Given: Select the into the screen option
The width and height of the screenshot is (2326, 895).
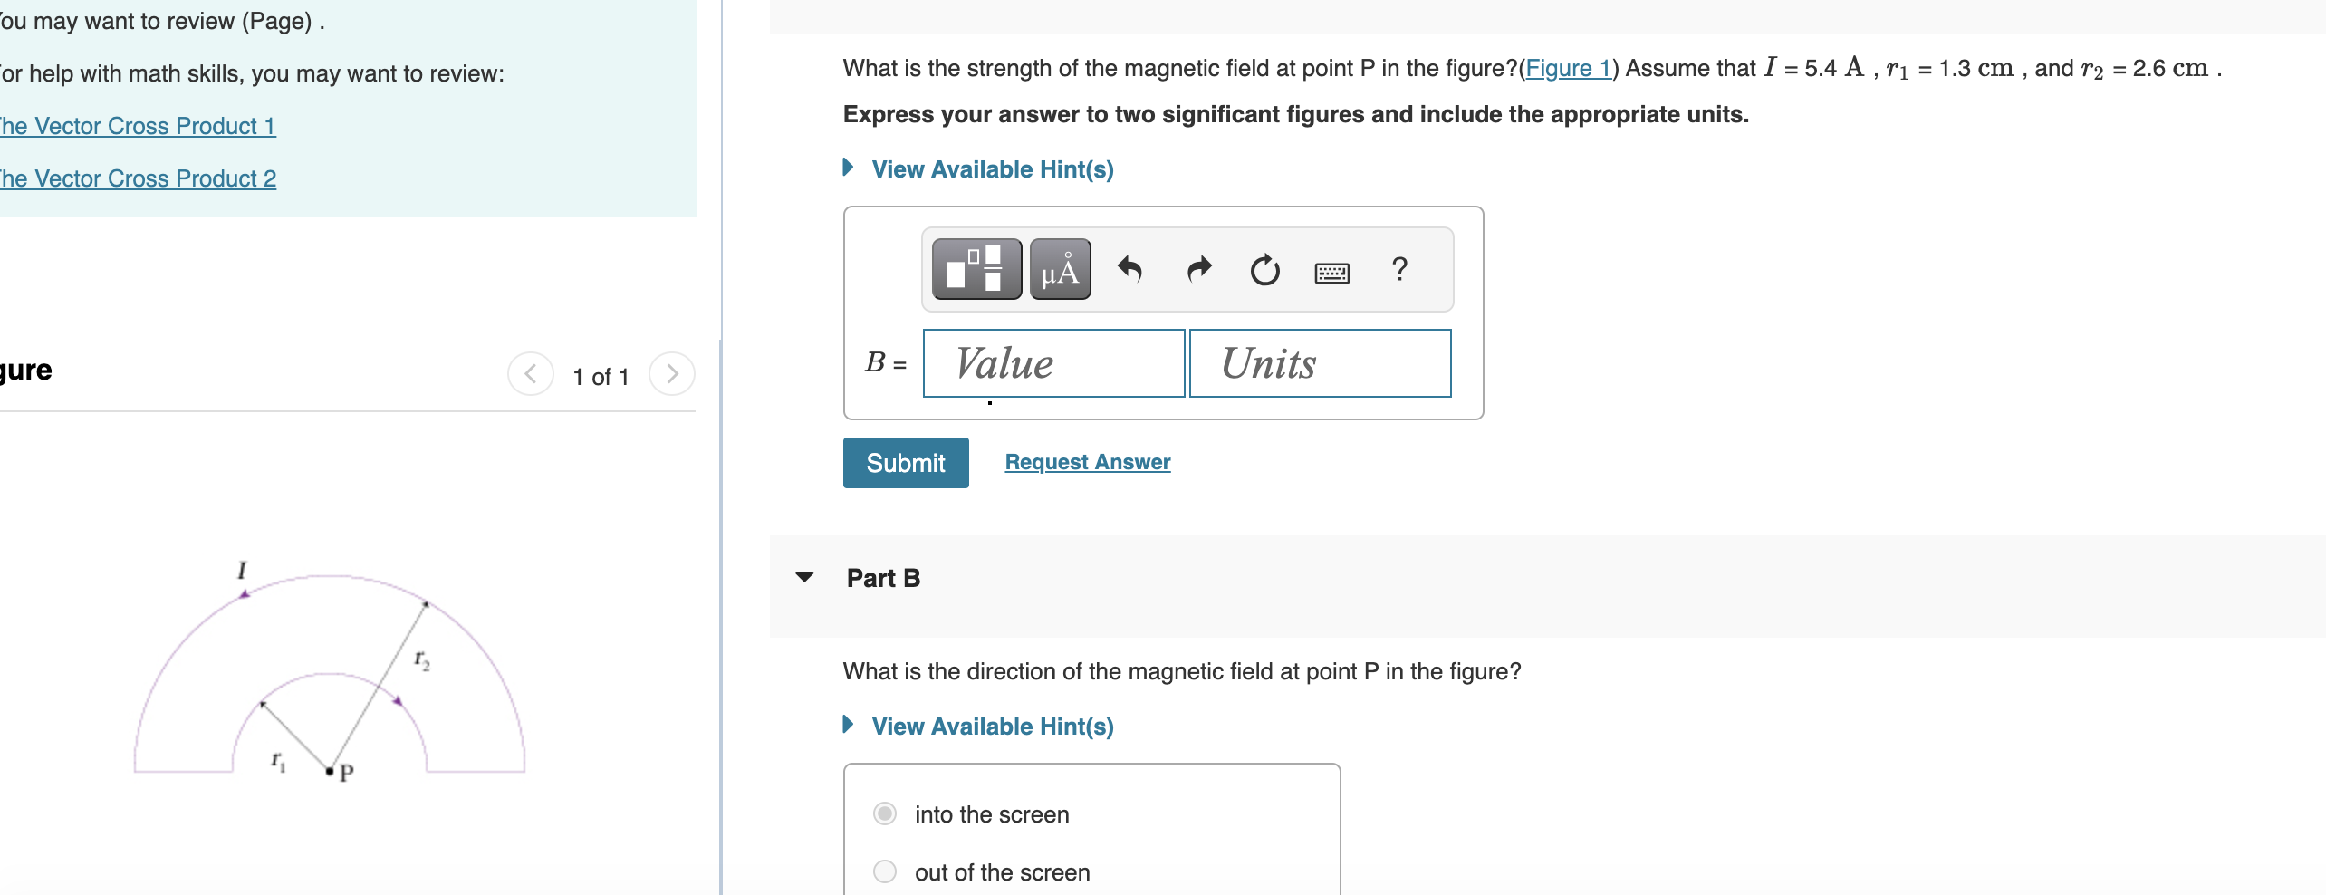Looking at the screenshot, I should pyautogui.click(x=883, y=813).
